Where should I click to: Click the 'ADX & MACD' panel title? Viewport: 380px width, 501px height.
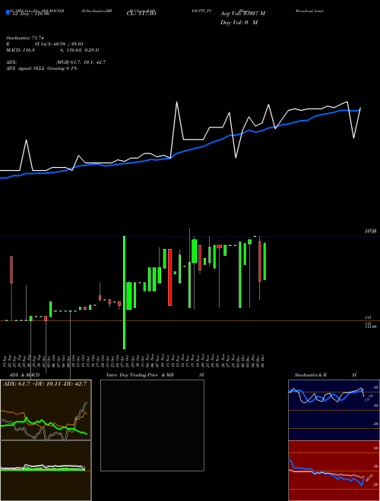pos(24,375)
